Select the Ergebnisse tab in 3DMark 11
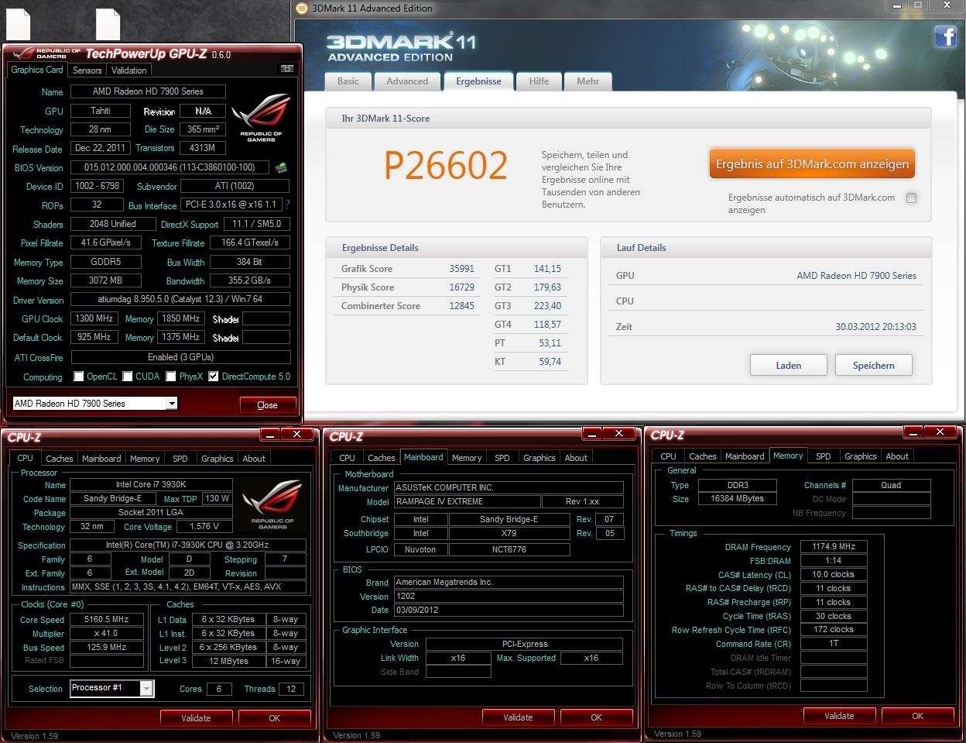 pyautogui.click(x=478, y=81)
